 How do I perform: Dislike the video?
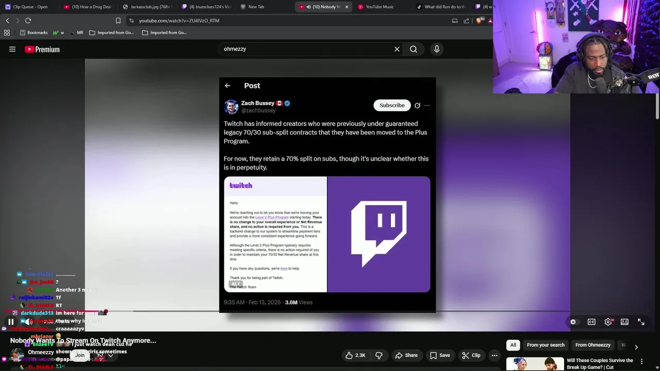(379, 355)
